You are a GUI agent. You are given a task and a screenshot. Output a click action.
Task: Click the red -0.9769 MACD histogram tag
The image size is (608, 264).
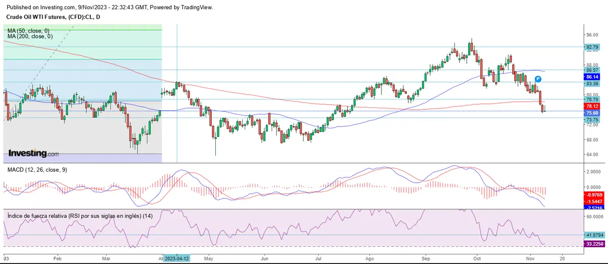point(594,195)
